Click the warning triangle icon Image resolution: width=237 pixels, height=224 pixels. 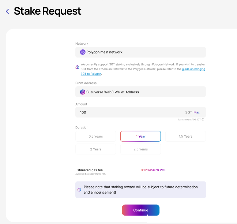click(77, 67)
